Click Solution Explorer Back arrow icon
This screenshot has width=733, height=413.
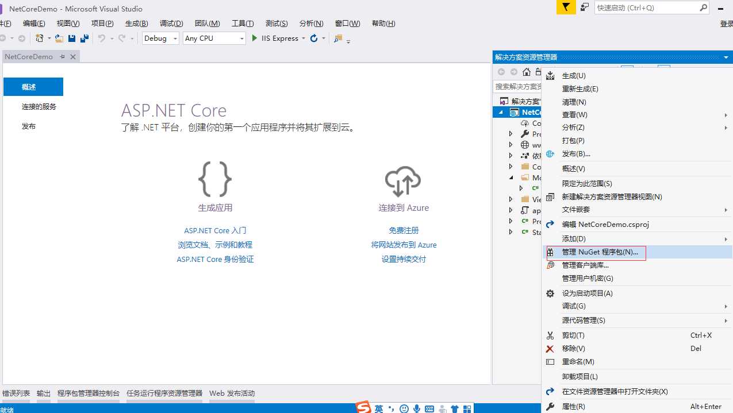tap(501, 72)
